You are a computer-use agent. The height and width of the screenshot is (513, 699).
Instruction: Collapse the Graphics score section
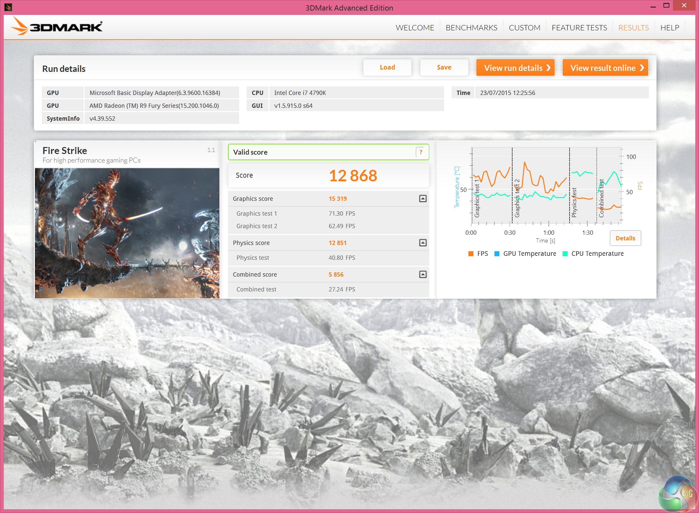pyautogui.click(x=423, y=198)
